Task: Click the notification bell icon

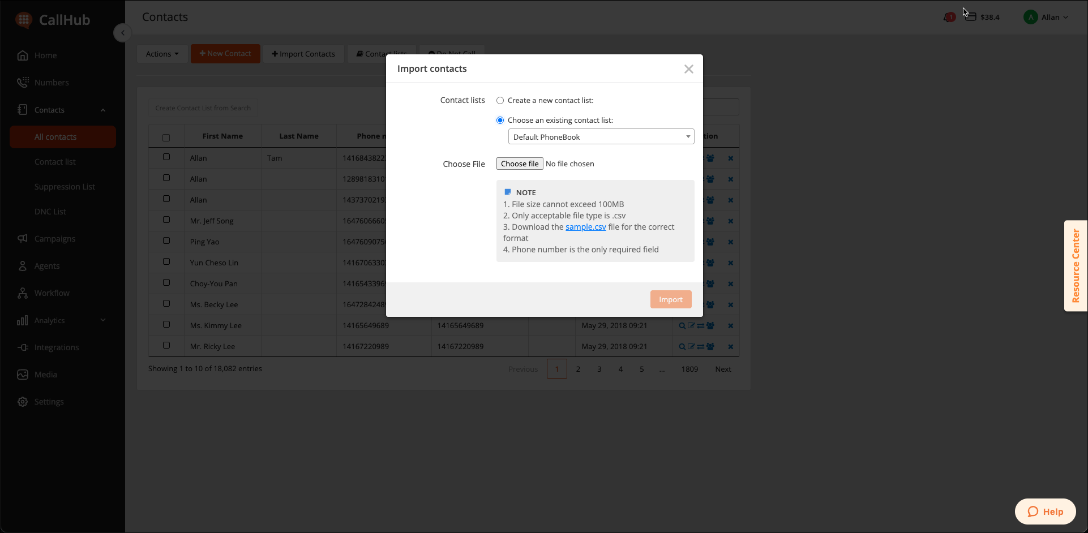Action: pyautogui.click(x=949, y=18)
